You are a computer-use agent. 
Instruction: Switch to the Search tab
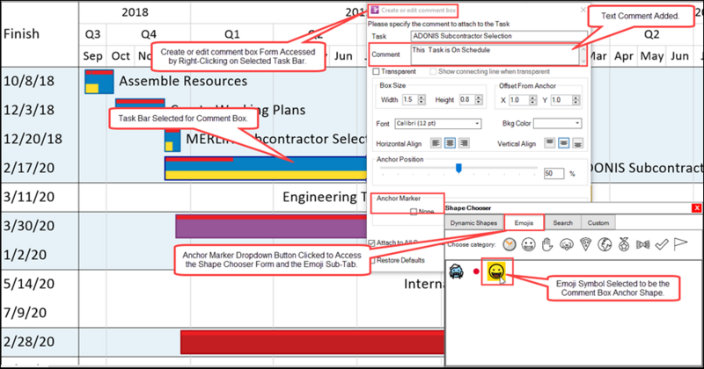click(562, 223)
